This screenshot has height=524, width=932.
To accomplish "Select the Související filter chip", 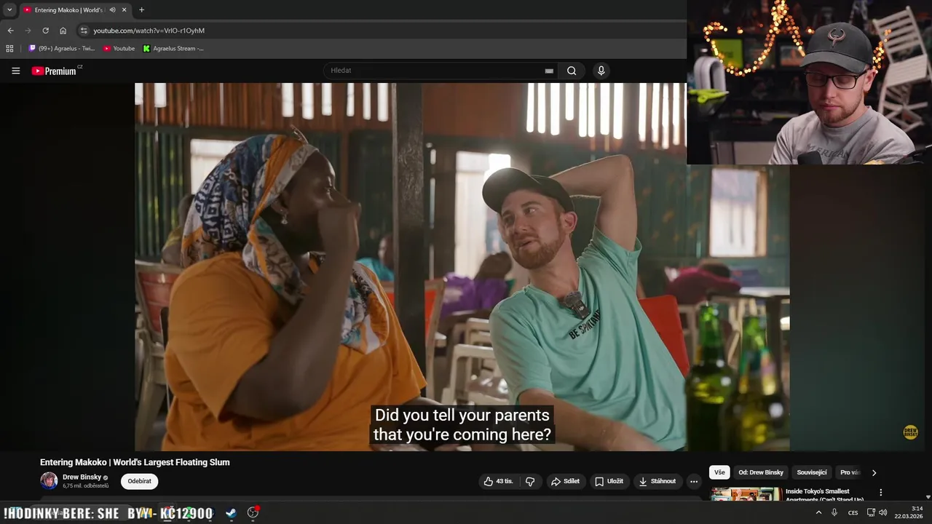I will 812,472.
